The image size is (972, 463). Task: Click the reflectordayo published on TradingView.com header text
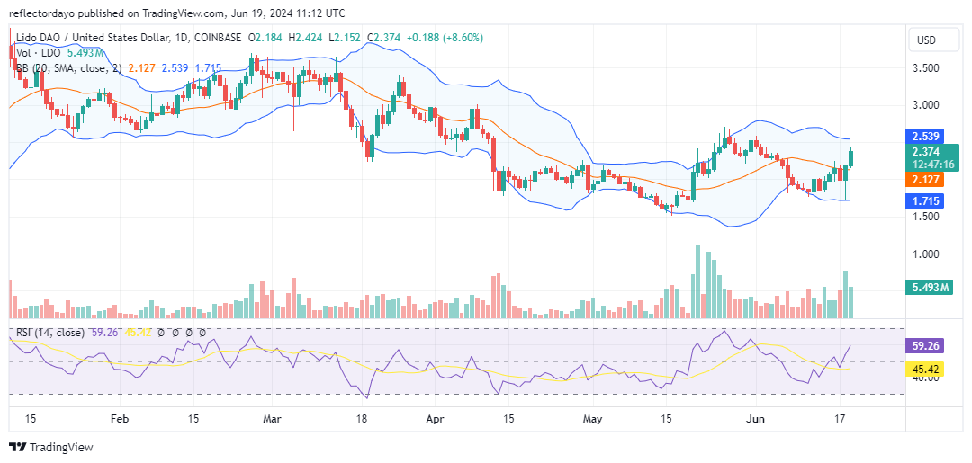(177, 13)
